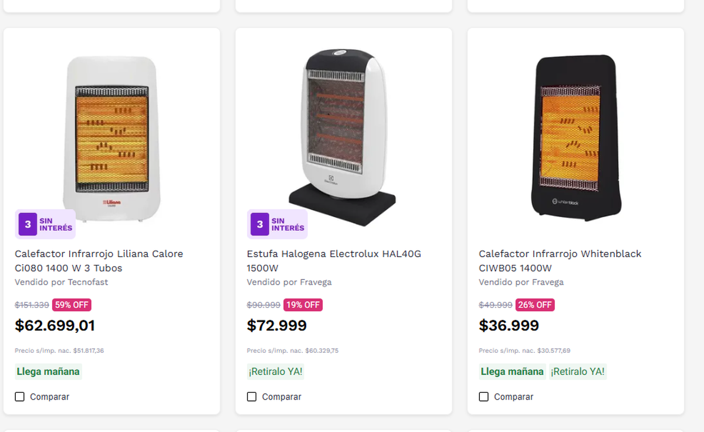
Task: Open Estufa Halogena Electrolux HAL40G link
Action: tap(334, 261)
